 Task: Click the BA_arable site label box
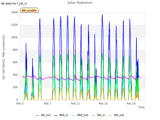click(29, 10)
